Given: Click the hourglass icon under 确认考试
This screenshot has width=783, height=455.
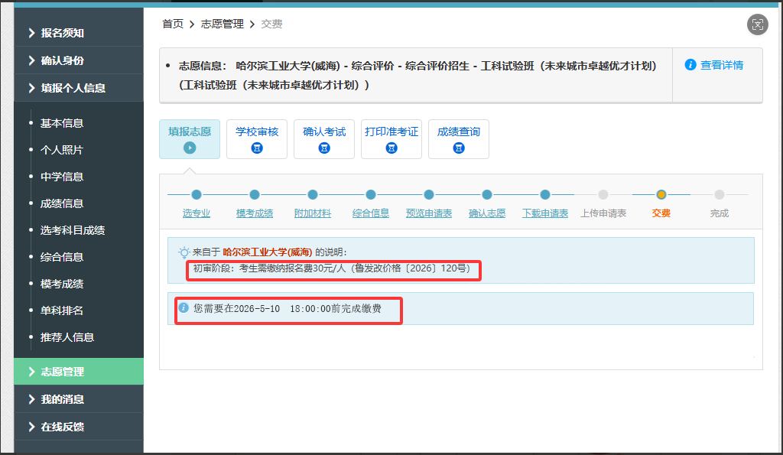Looking at the screenshot, I should click(x=324, y=148).
